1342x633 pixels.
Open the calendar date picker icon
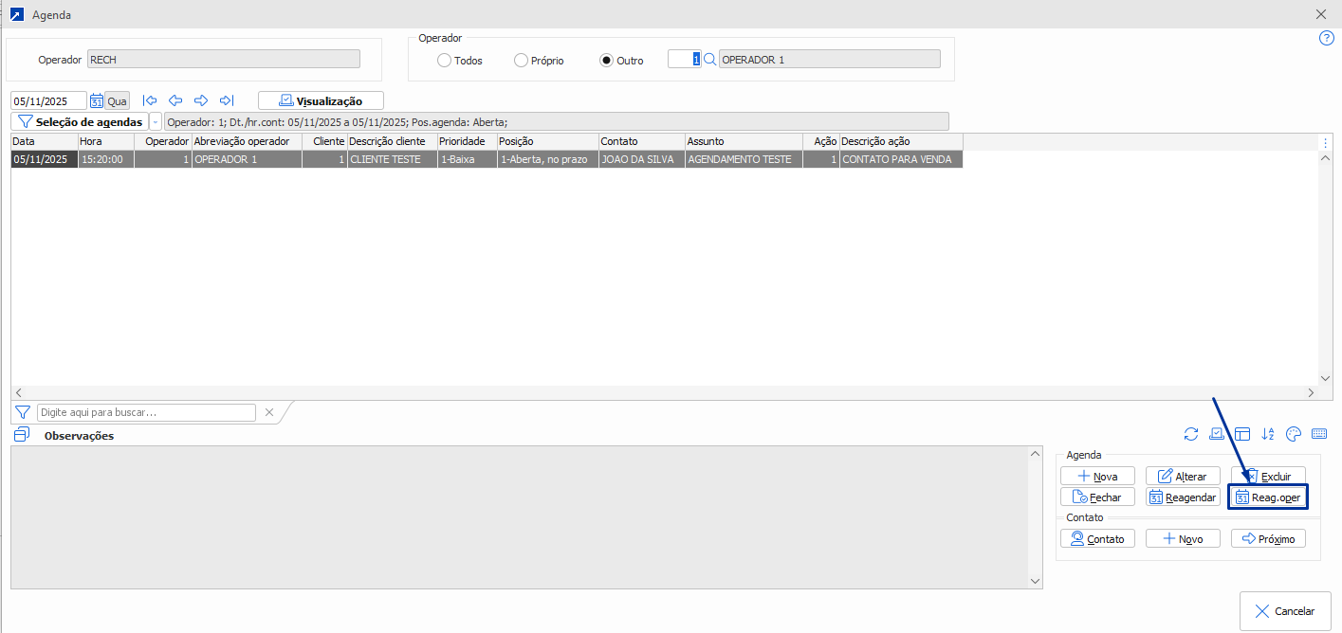pyautogui.click(x=96, y=100)
